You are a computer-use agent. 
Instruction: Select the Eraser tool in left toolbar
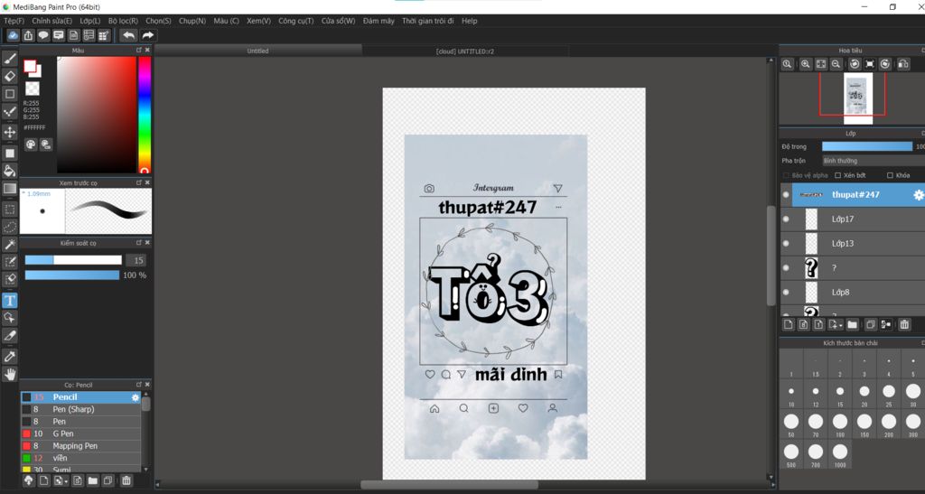9,76
